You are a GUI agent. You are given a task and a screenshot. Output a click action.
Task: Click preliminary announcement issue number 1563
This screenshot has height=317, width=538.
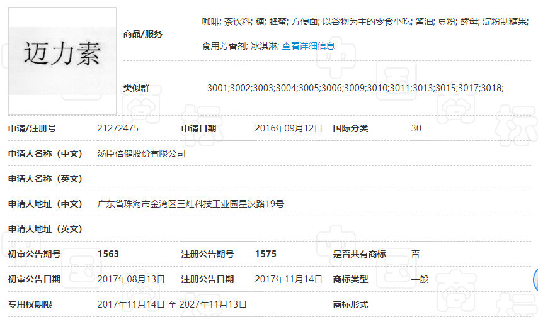[108, 254]
